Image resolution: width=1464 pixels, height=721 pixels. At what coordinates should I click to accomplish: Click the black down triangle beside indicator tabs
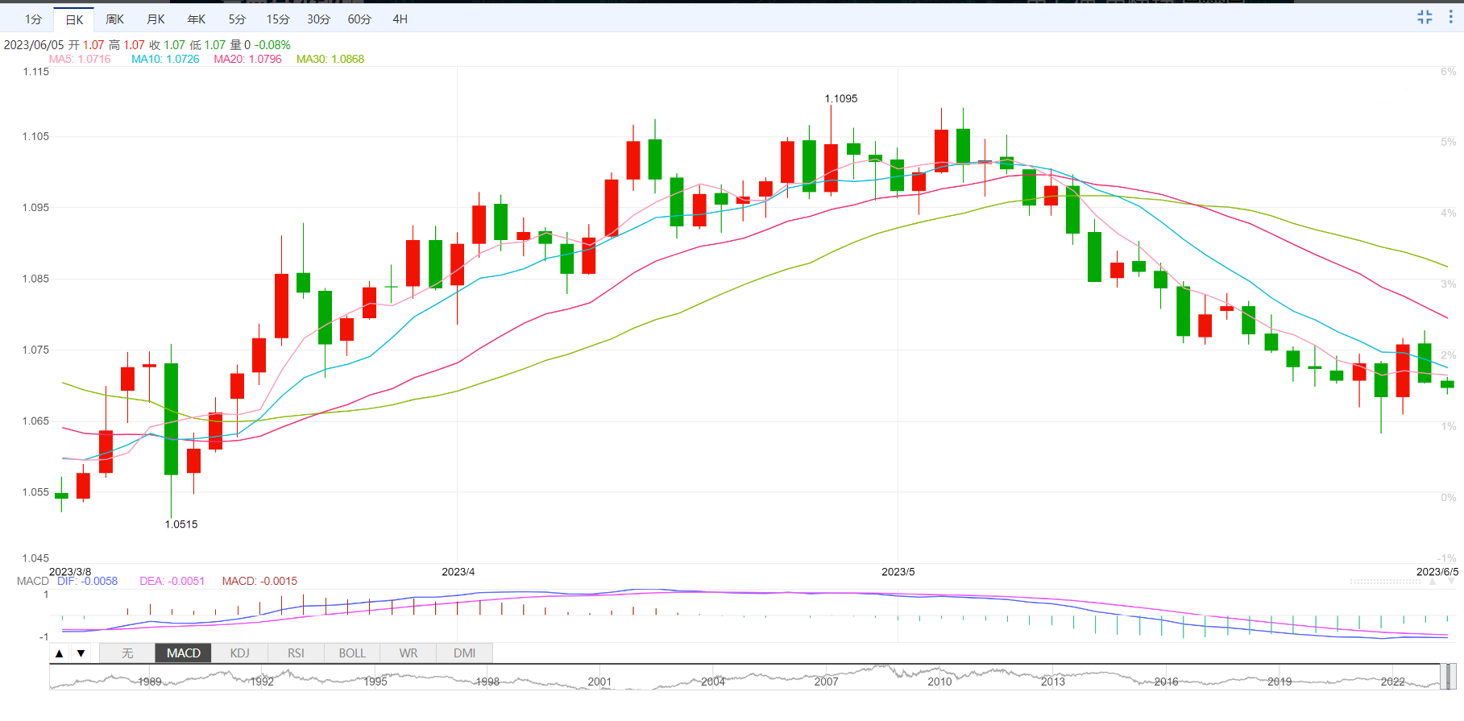[81, 653]
